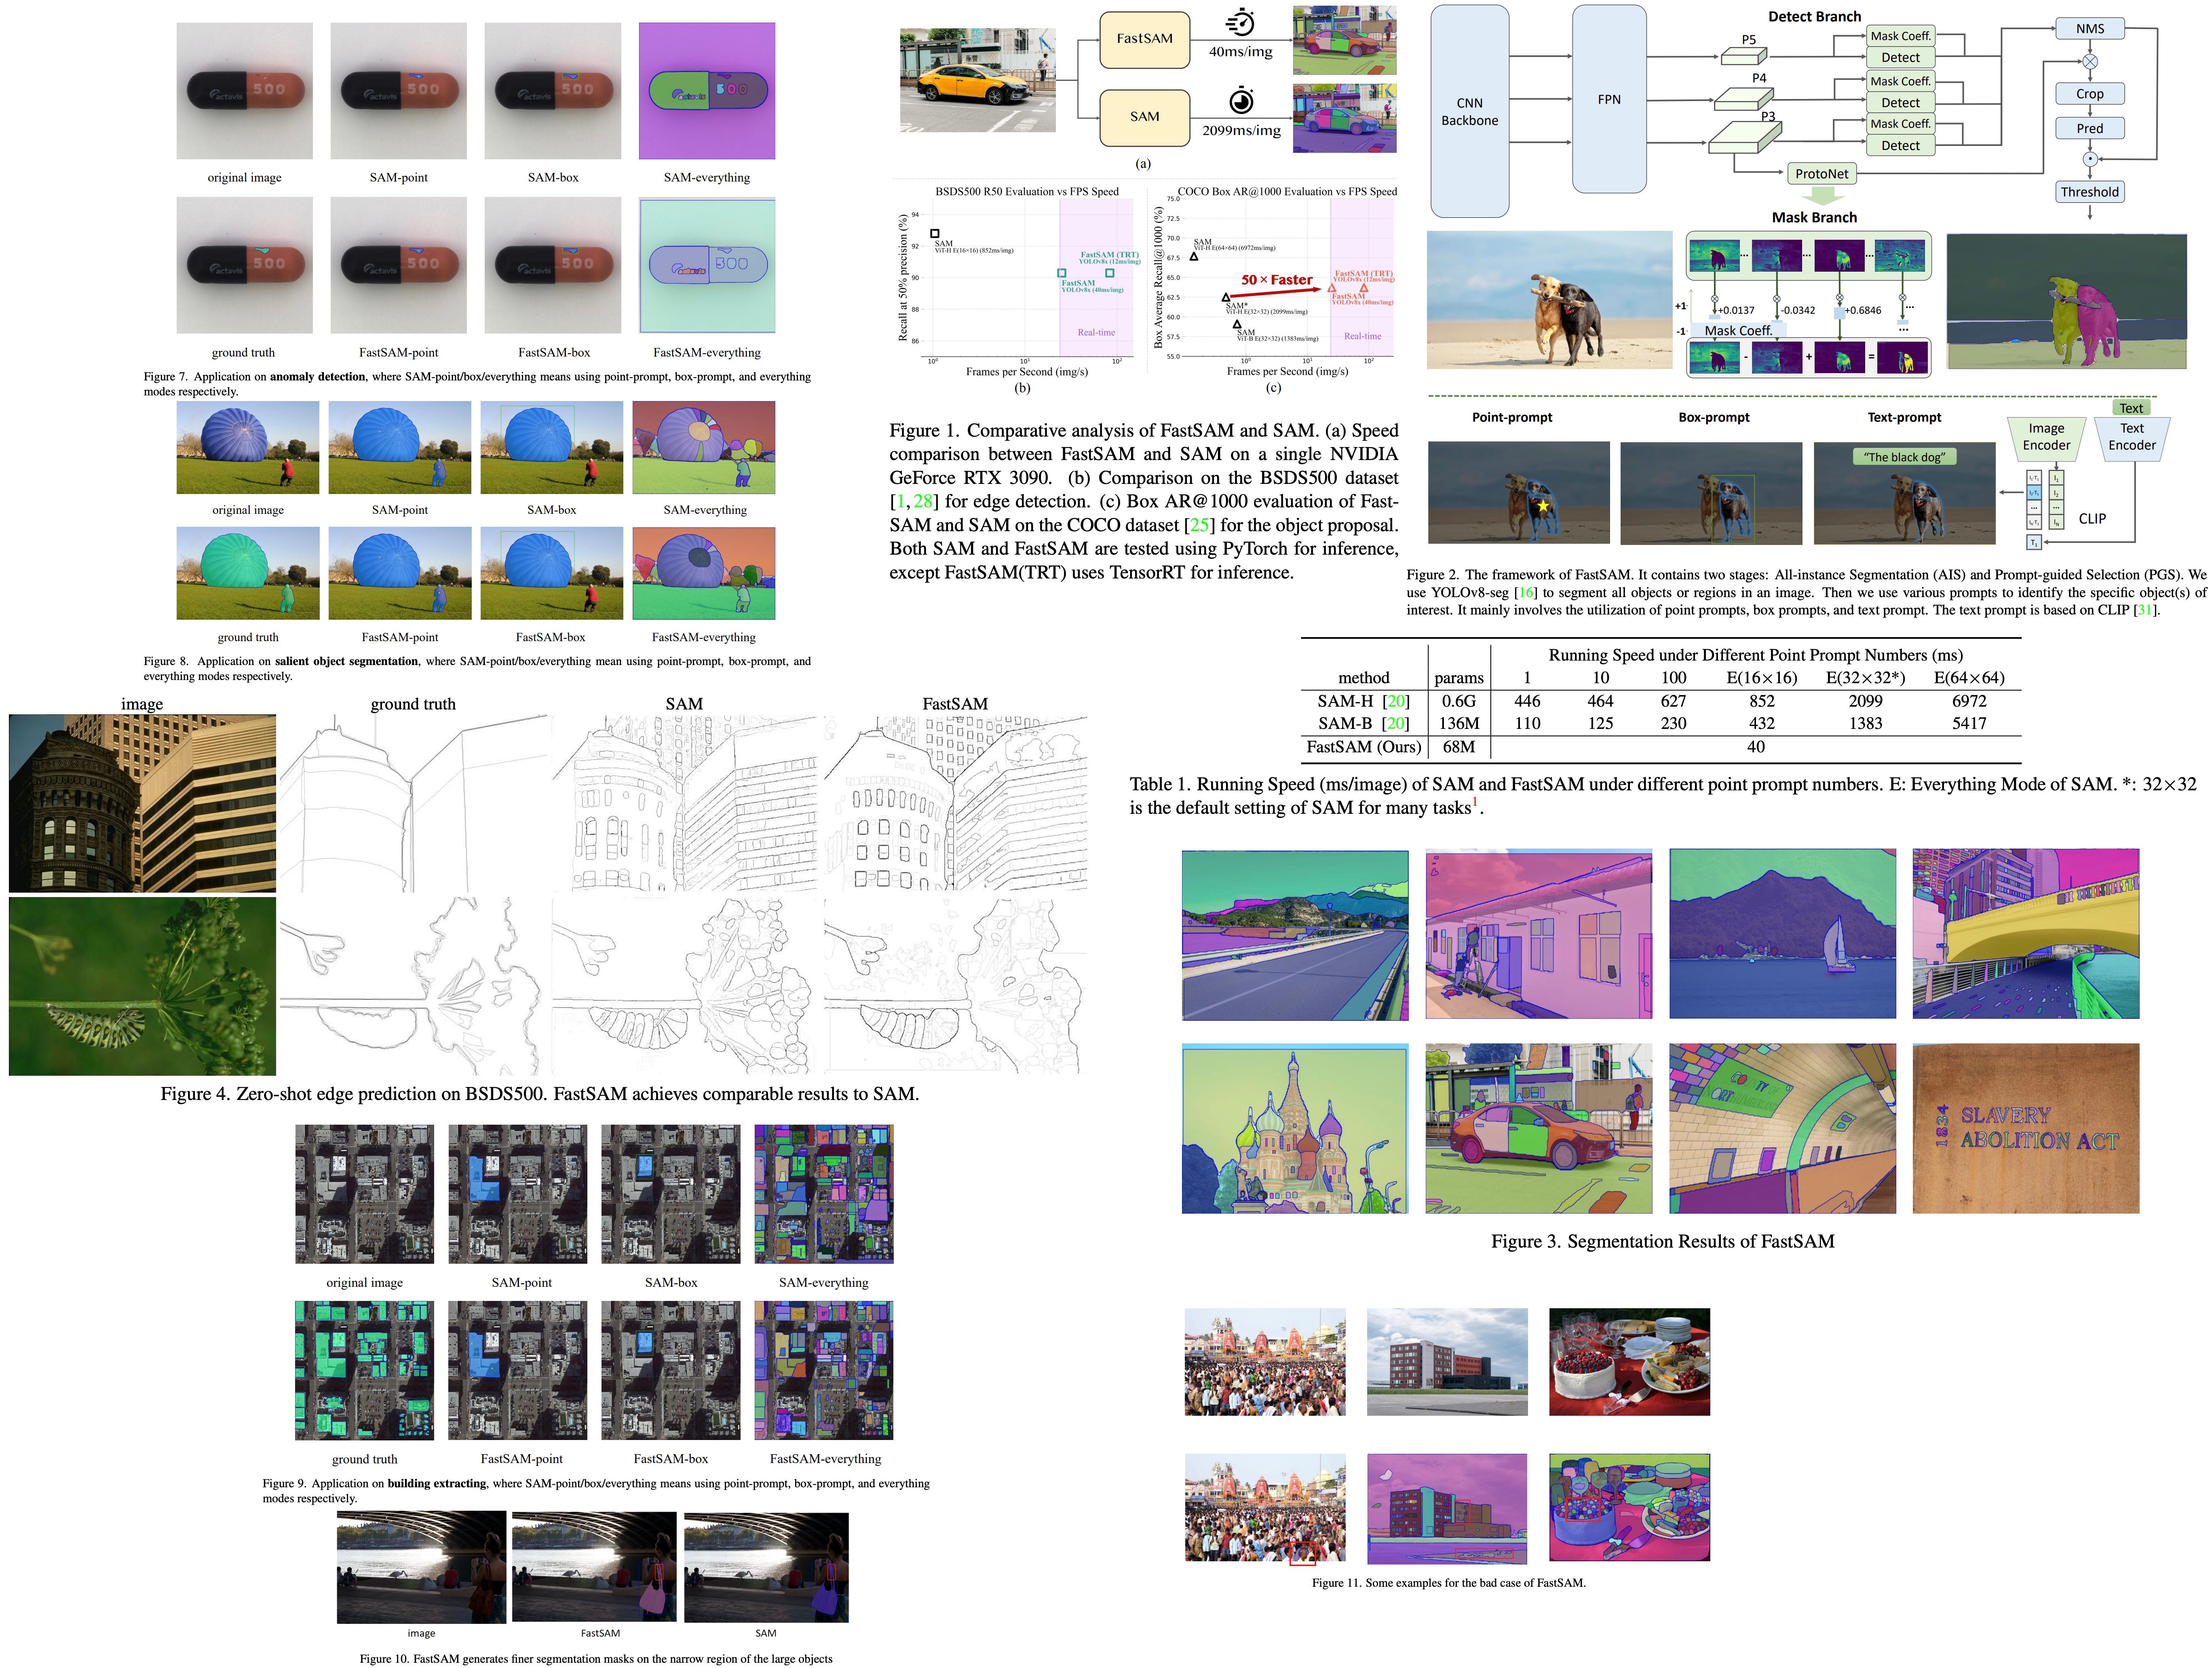Click the FastSAM-everything building extraction thumbnail

823,1370
